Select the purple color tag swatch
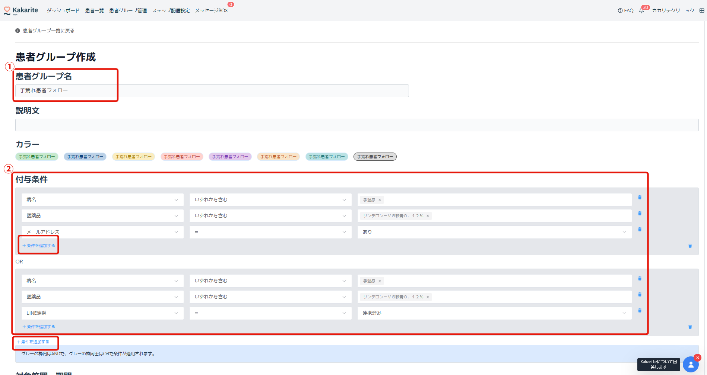This screenshot has height=375, width=707. pyautogui.click(x=230, y=157)
